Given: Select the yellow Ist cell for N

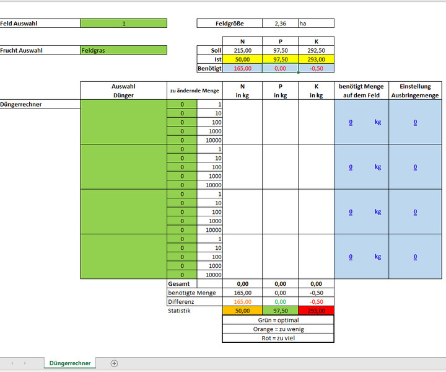Looking at the screenshot, I should (242, 60).
